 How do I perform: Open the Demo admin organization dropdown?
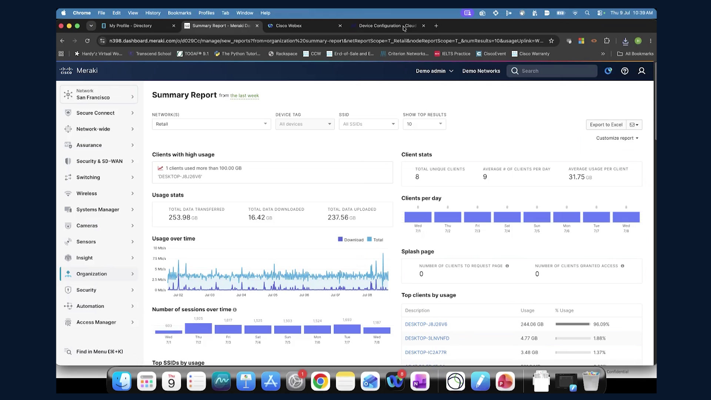(x=434, y=71)
